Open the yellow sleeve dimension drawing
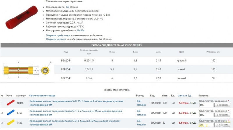 27,70
